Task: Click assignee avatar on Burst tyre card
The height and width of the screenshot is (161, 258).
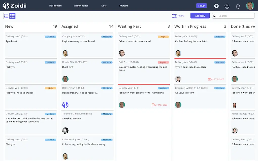Action: [65, 79]
